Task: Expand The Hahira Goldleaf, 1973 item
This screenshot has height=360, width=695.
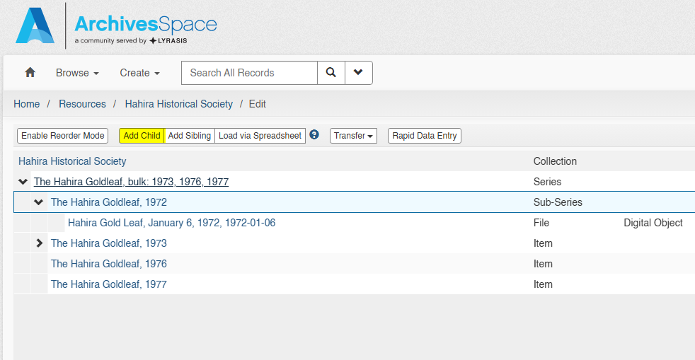Action: (x=40, y=243)
